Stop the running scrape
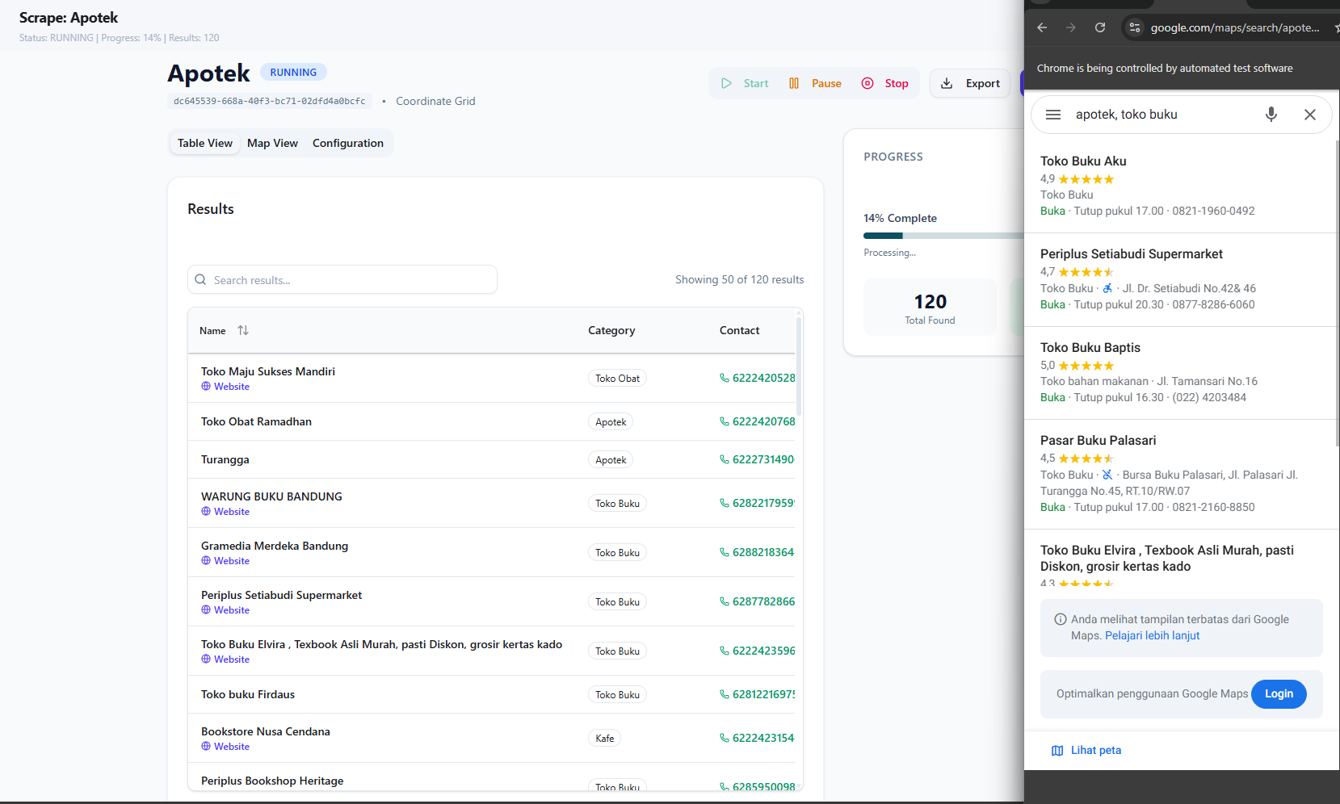This screenshot has height=804, width=1340. click(x=885, y=83)
